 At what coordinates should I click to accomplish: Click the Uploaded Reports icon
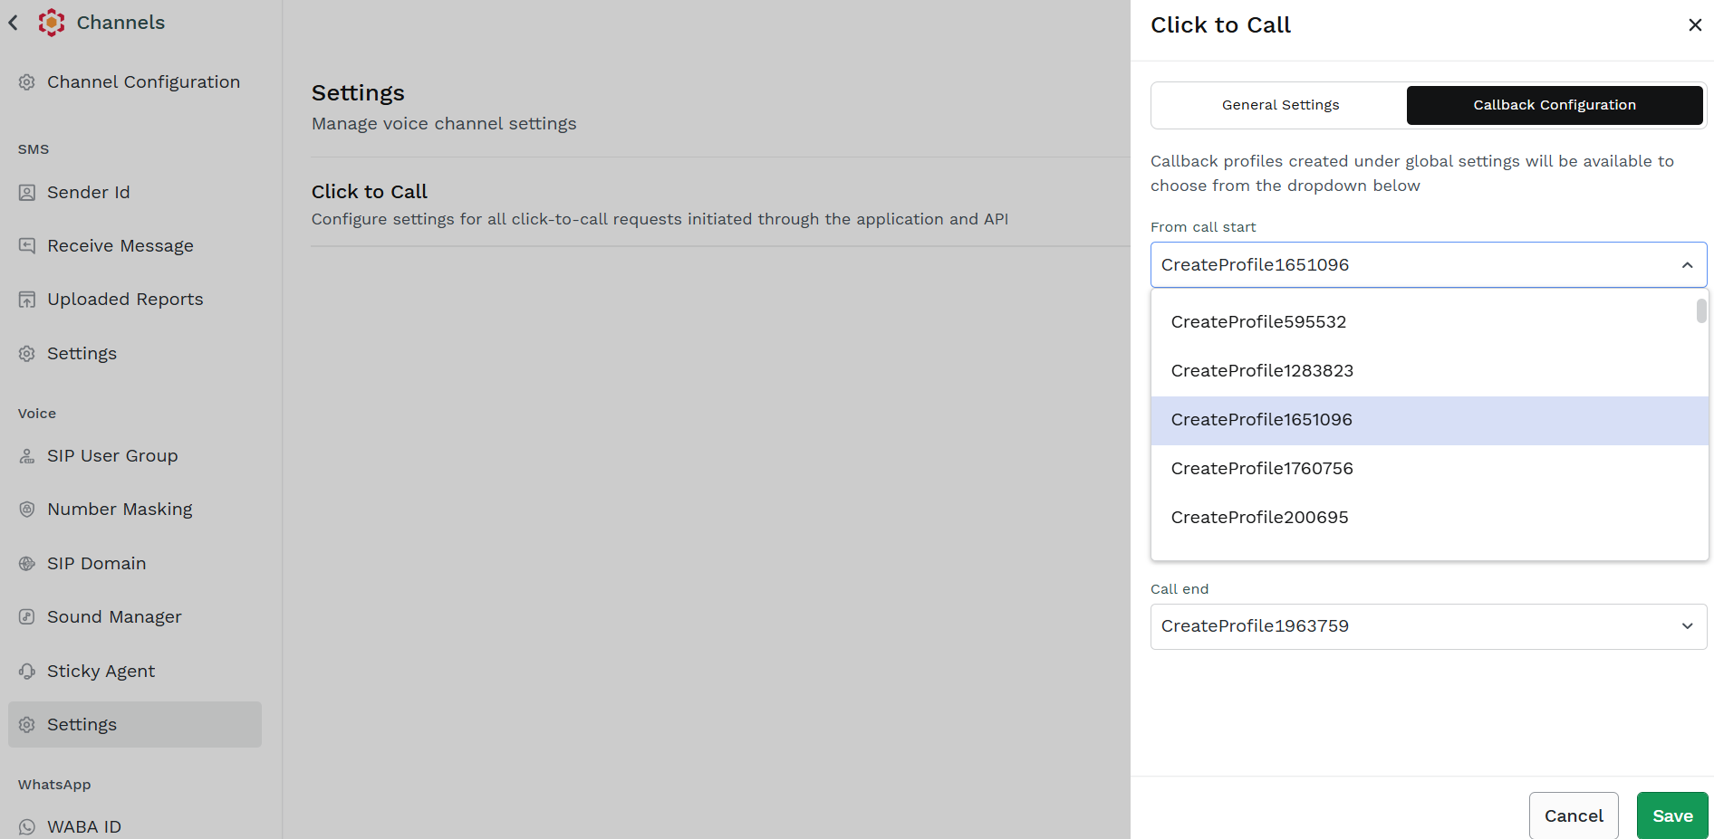point(27,300)
